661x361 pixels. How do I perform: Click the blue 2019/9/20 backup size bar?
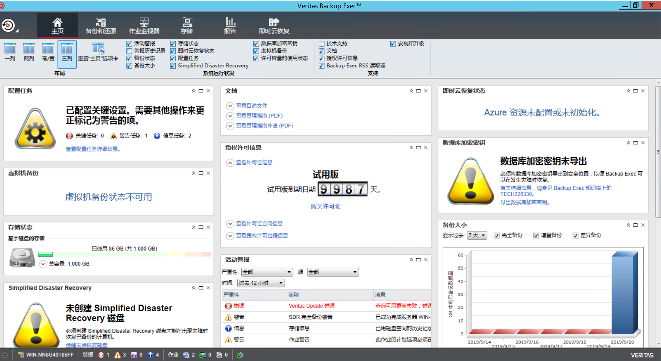(x=625, y=294)
